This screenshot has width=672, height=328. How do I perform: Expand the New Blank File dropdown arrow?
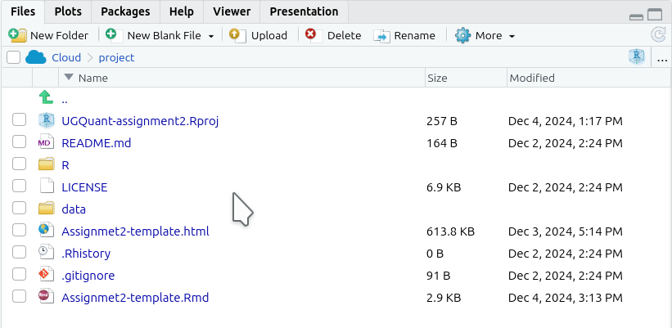[211, 36]
